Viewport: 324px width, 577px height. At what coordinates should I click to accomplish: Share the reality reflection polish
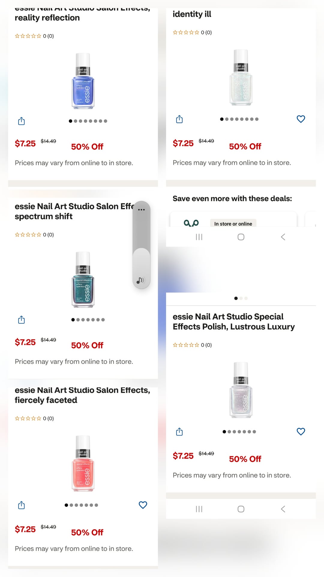pyautogui.click(x=21, y=121)
